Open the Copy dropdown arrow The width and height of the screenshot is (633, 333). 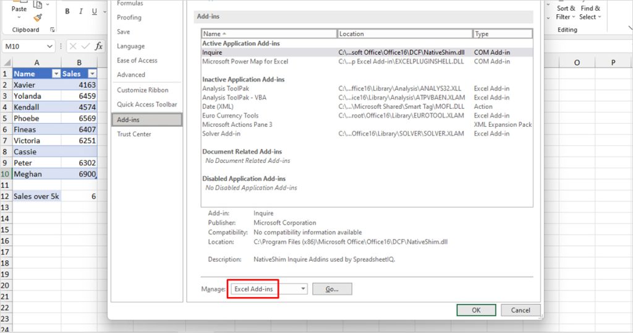48,4
